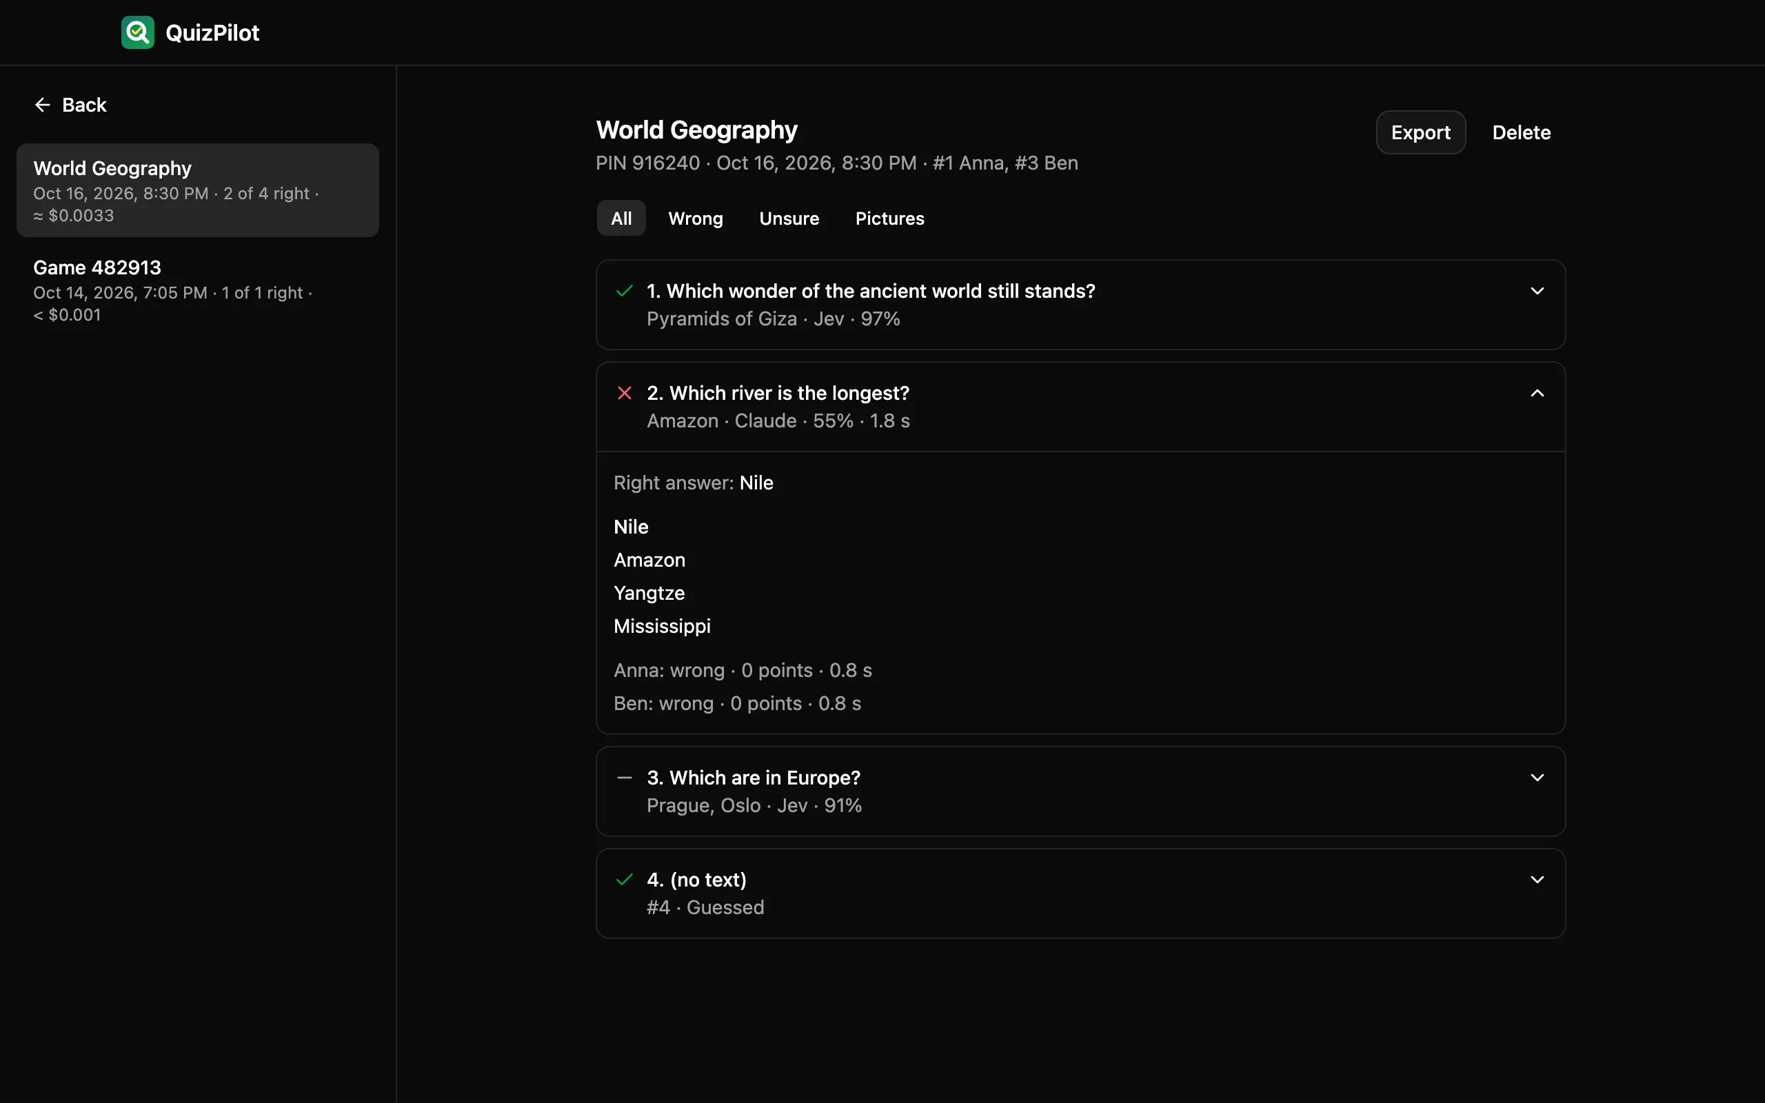Switch to the Pictures filter tab
The width and height of the screenshot is (1765, 1103).
tap(890, 218)
